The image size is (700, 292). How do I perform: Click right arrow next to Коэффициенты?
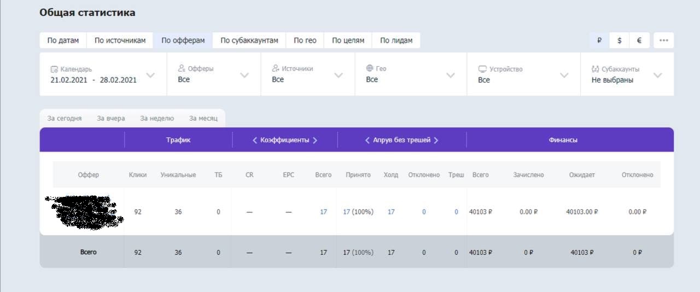click(315, 140)
